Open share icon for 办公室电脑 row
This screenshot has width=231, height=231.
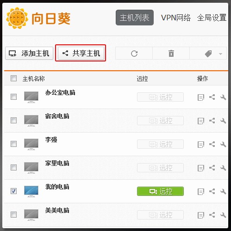[x=212, y=97]
